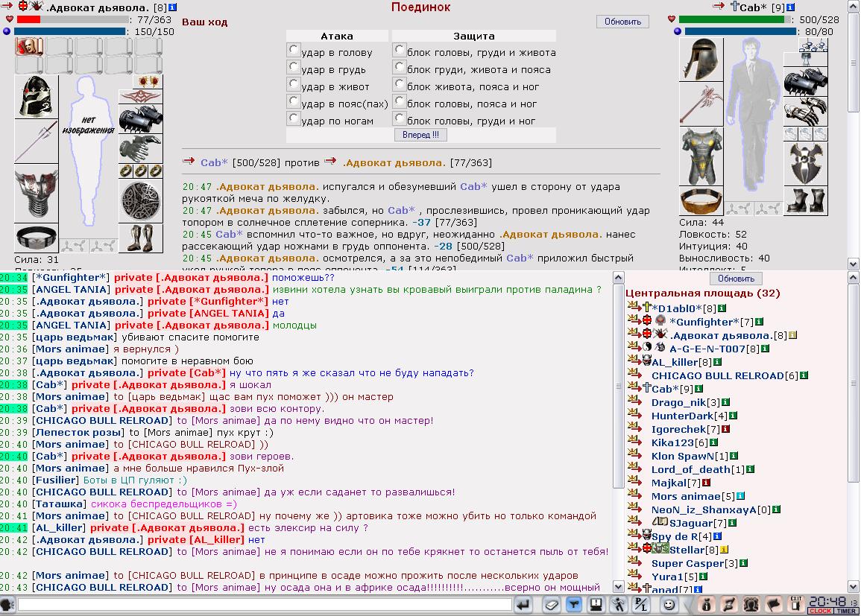
Task: Click the eraser clear-chat icon
Action: coord(552,605)
